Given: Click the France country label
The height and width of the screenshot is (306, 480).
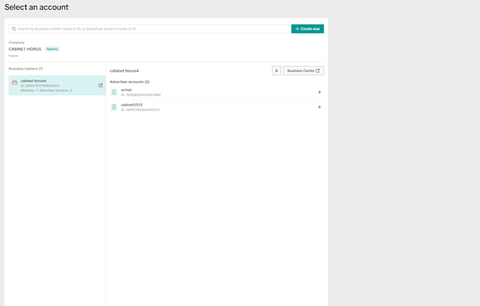Looking at the screenshot, I should tap(13, 56).
